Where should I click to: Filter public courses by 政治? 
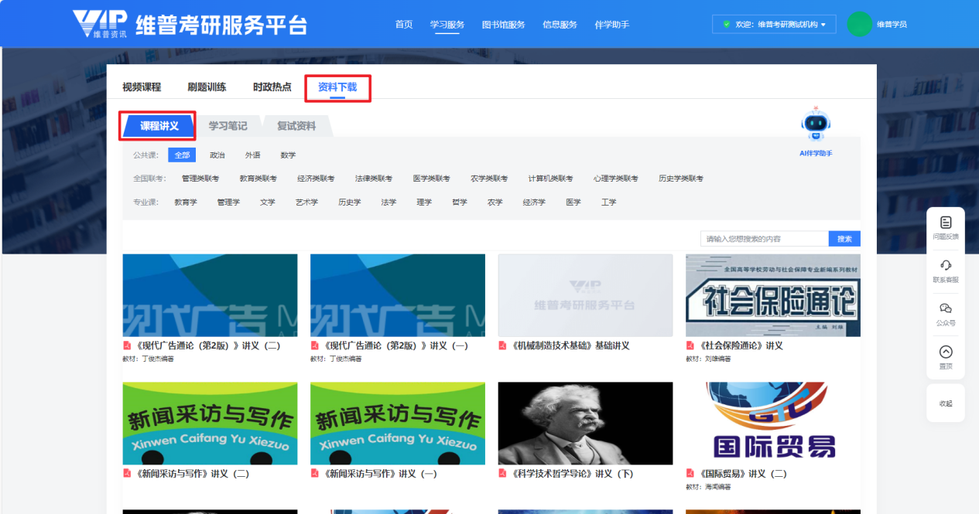click(217, 155)
